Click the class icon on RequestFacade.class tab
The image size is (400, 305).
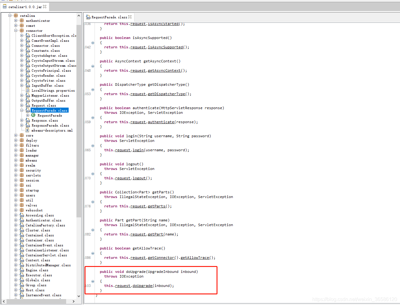click(88, 17)
